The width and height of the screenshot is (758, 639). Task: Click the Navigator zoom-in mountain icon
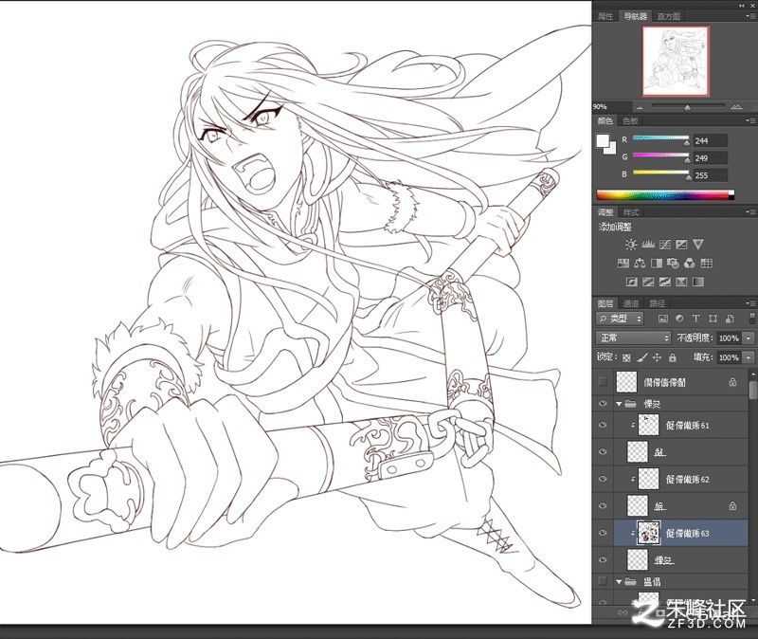pos(737,106)
